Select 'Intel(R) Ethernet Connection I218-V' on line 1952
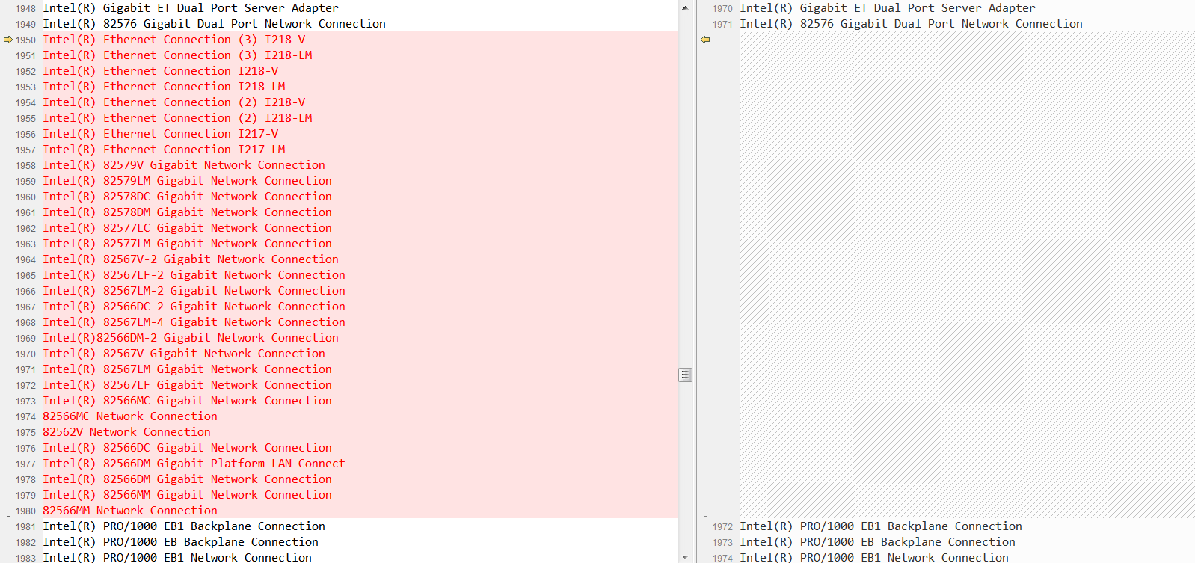1195x563 pixels. point(160,71)
